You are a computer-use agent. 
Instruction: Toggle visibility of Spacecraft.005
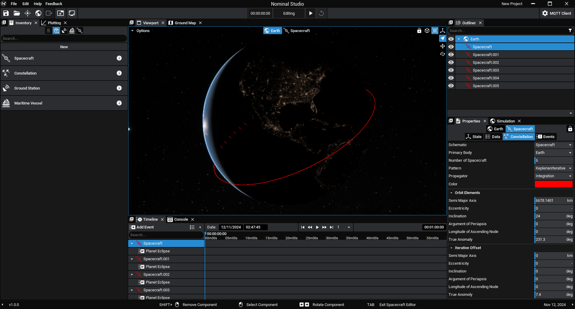[x=451, y=86]
